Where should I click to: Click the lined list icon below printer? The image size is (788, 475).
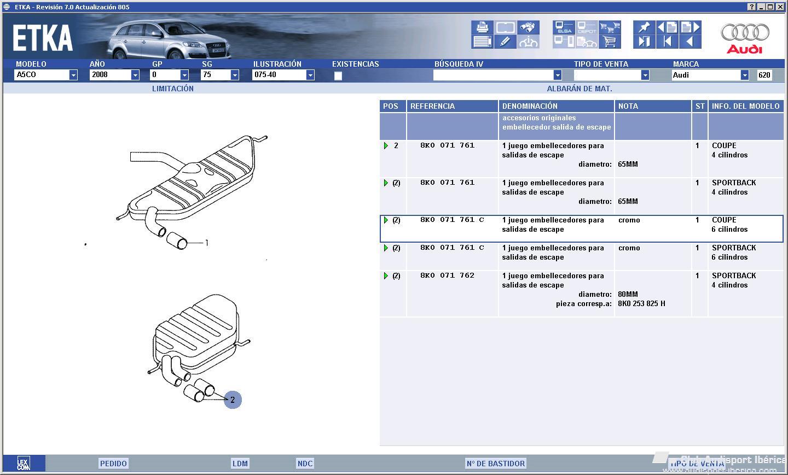(482, 42)
